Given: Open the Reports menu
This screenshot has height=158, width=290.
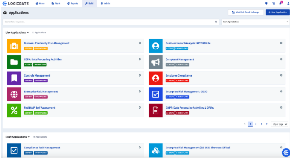Looking at the screenshot, I should tap(73, 3).
